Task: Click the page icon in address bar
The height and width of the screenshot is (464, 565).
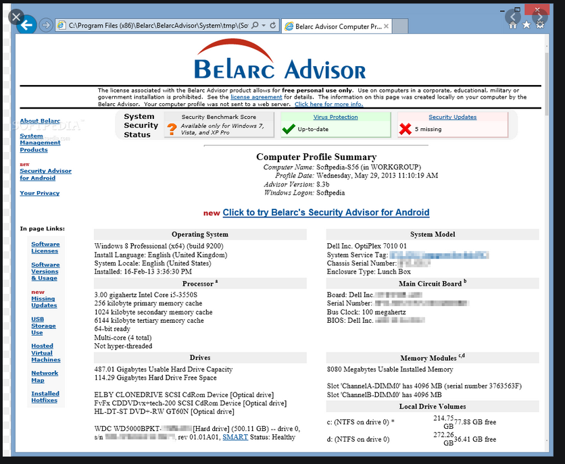Action: tap(62, 25)
